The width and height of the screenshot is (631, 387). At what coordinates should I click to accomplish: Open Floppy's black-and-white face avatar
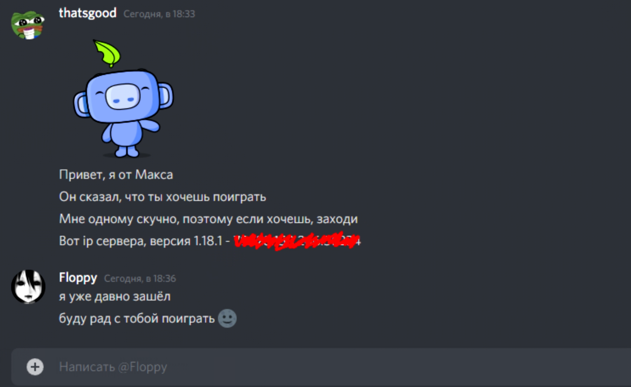(x=28, y=287)
